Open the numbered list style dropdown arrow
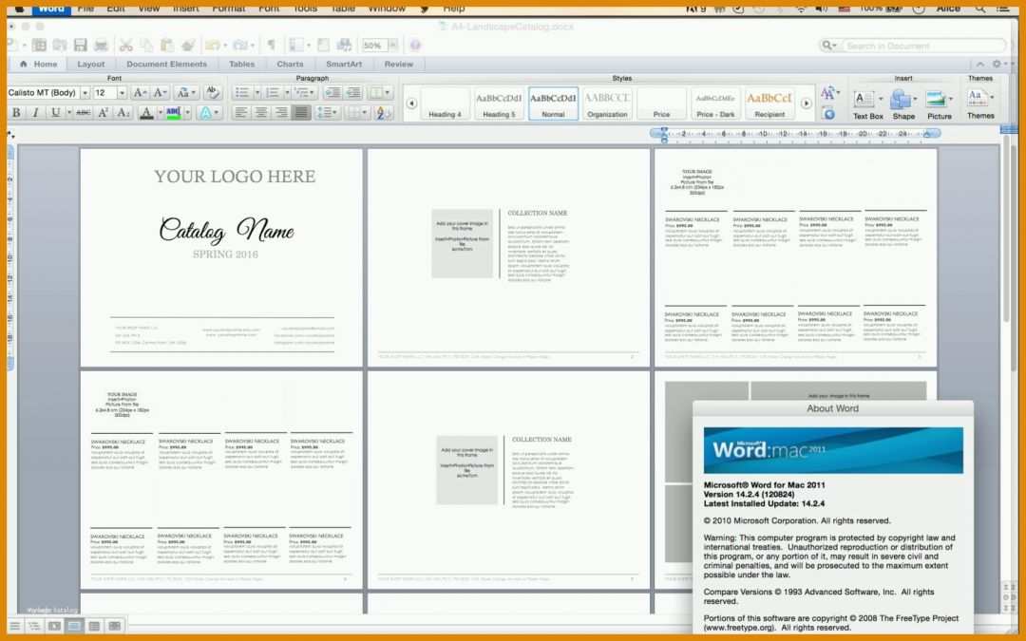This screenshot has width=1026, height=641. 287,92
